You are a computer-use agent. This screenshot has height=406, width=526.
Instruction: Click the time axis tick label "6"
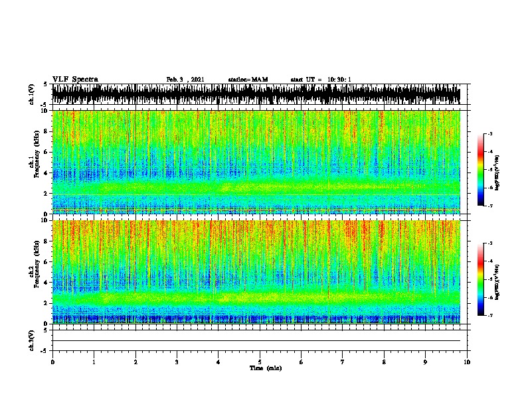pos(302,362)
